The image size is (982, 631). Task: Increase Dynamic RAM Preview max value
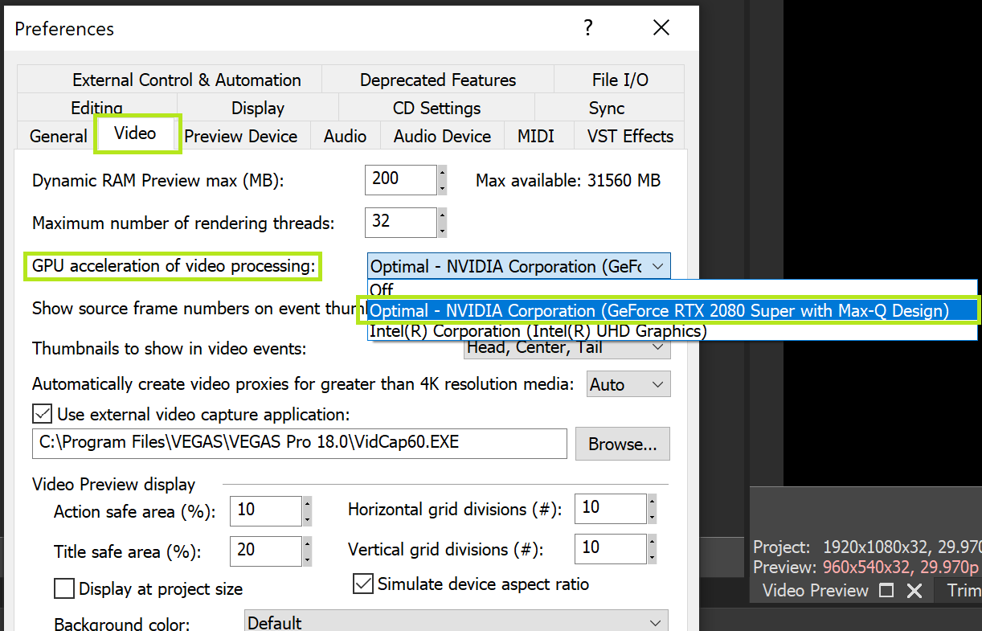442,171
